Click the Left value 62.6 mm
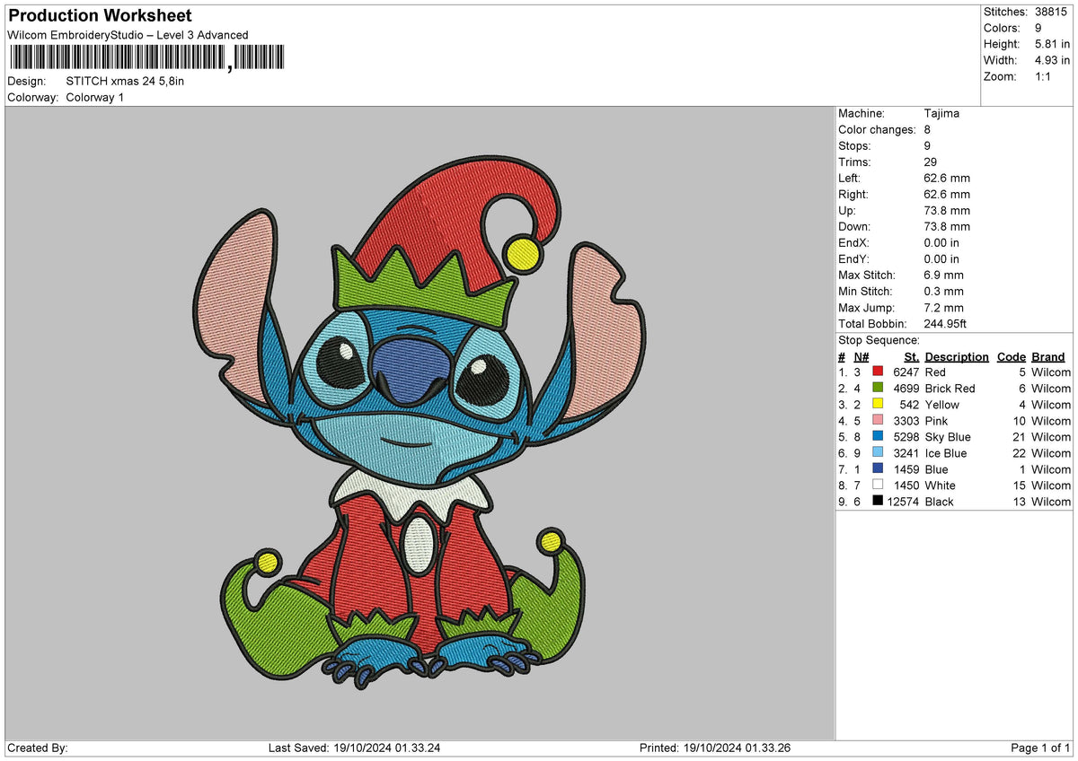 (x=947, y=178)
